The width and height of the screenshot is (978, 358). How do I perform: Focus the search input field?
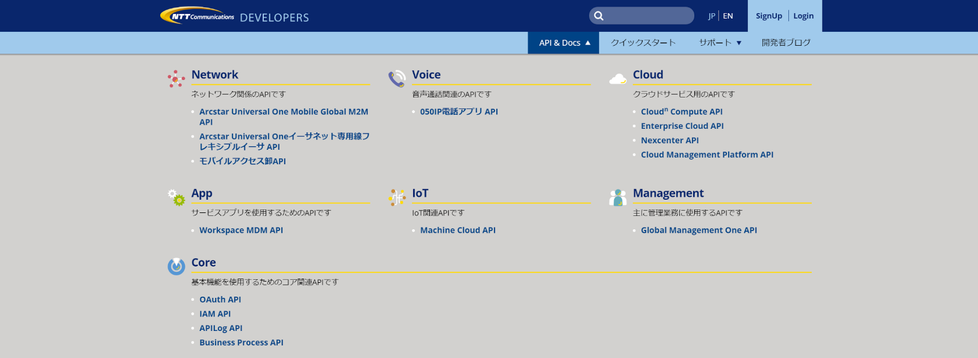647,16
